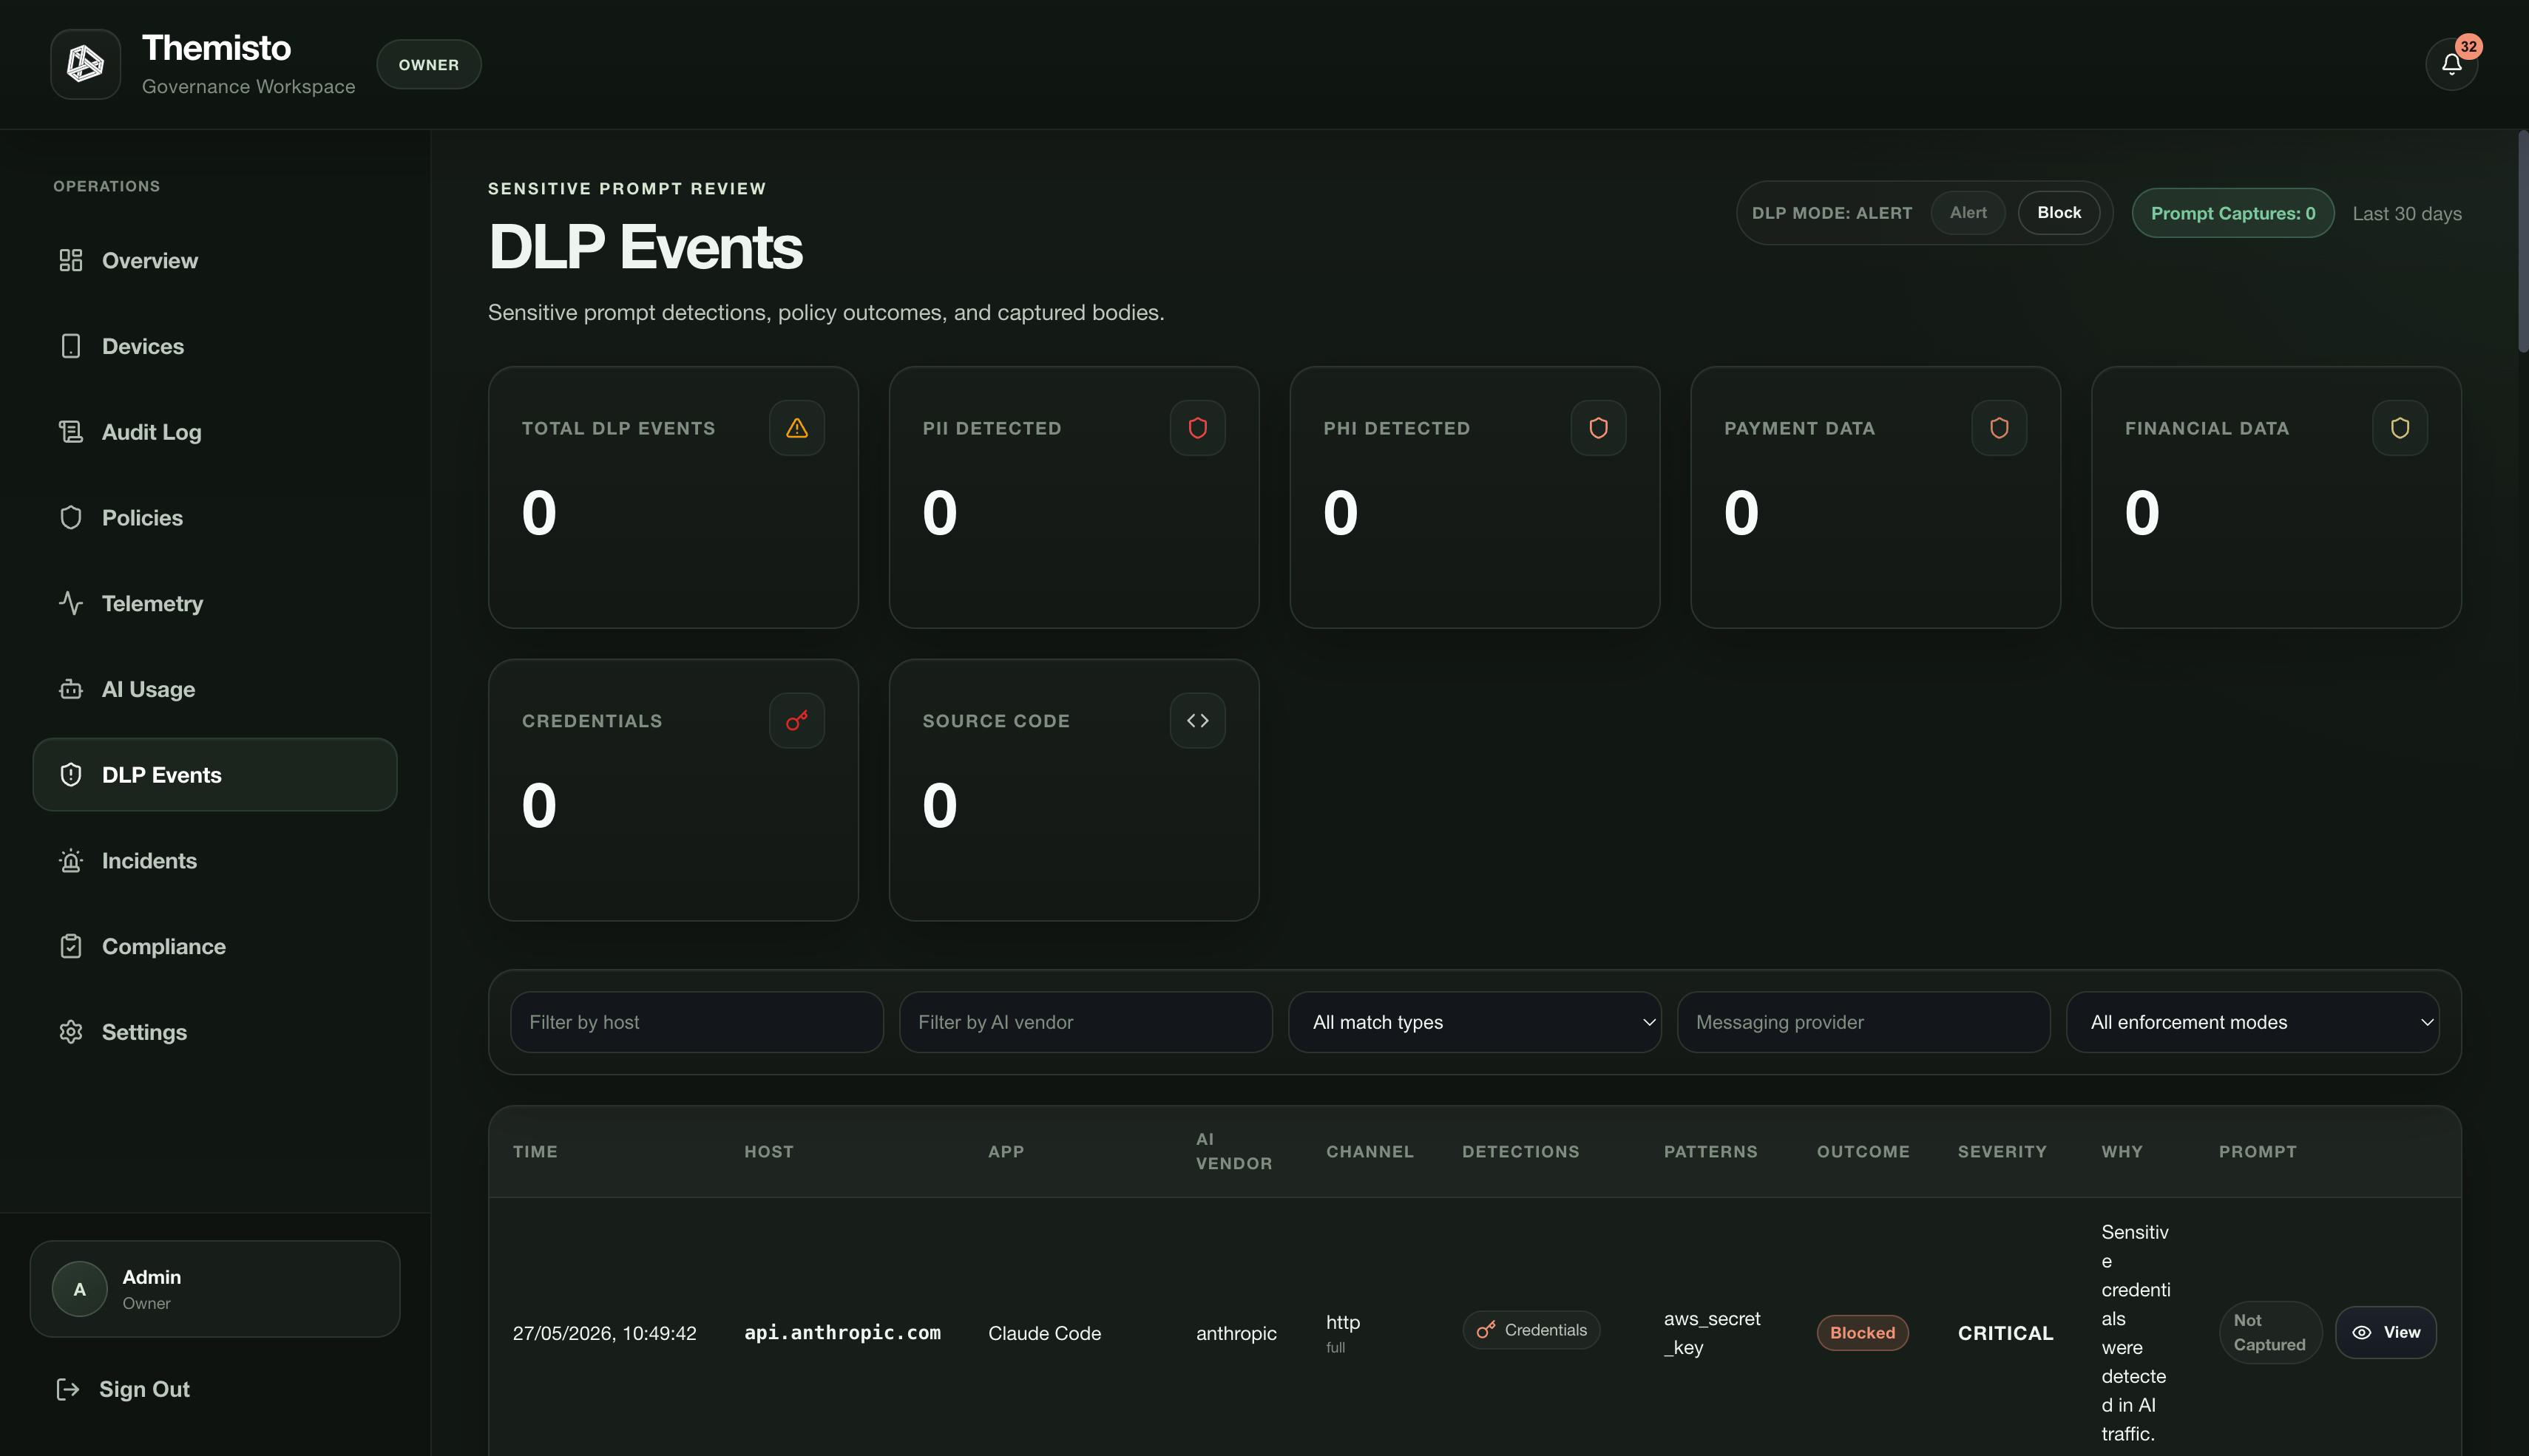Open the Admin Owner profile card
Viewport: 2529px width, 1456px height.
click(215, 1289)
